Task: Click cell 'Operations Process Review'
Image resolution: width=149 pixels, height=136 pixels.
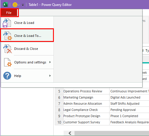Action: 86,91
